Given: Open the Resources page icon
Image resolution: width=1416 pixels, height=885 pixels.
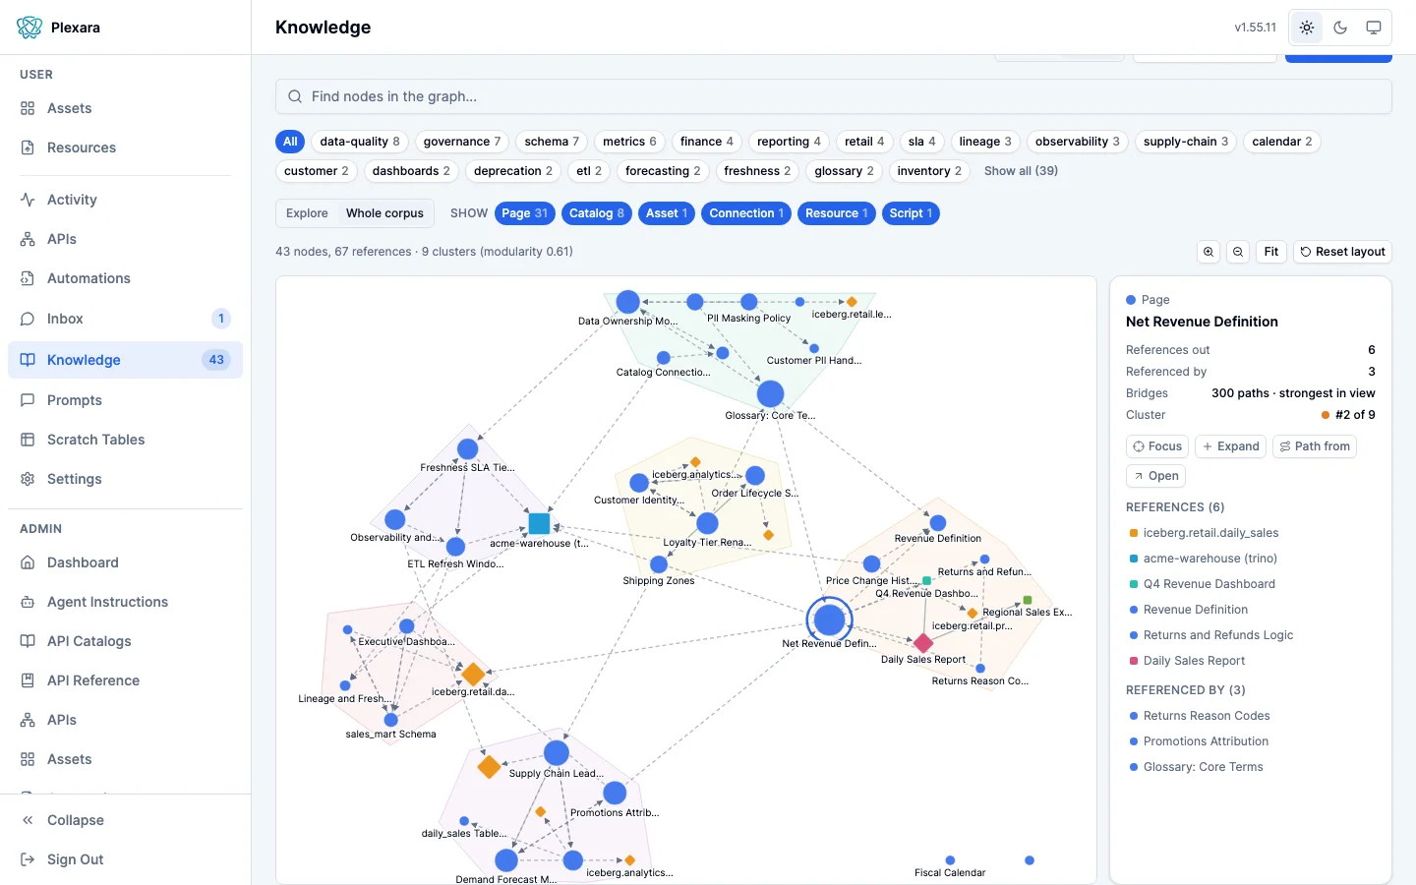Looking at the screenshot, I should point(28,147).
